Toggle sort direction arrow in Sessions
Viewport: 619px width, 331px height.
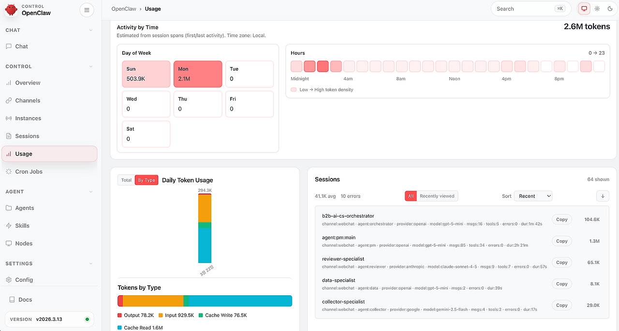tap(603, 196)
